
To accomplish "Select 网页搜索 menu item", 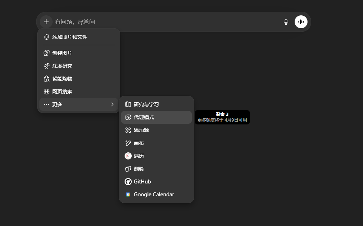I will click(x=79, y=92).
